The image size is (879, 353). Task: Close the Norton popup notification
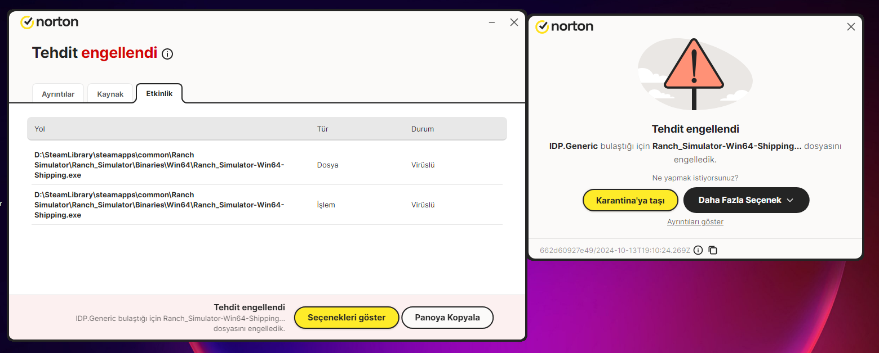[x=851, y=26]
